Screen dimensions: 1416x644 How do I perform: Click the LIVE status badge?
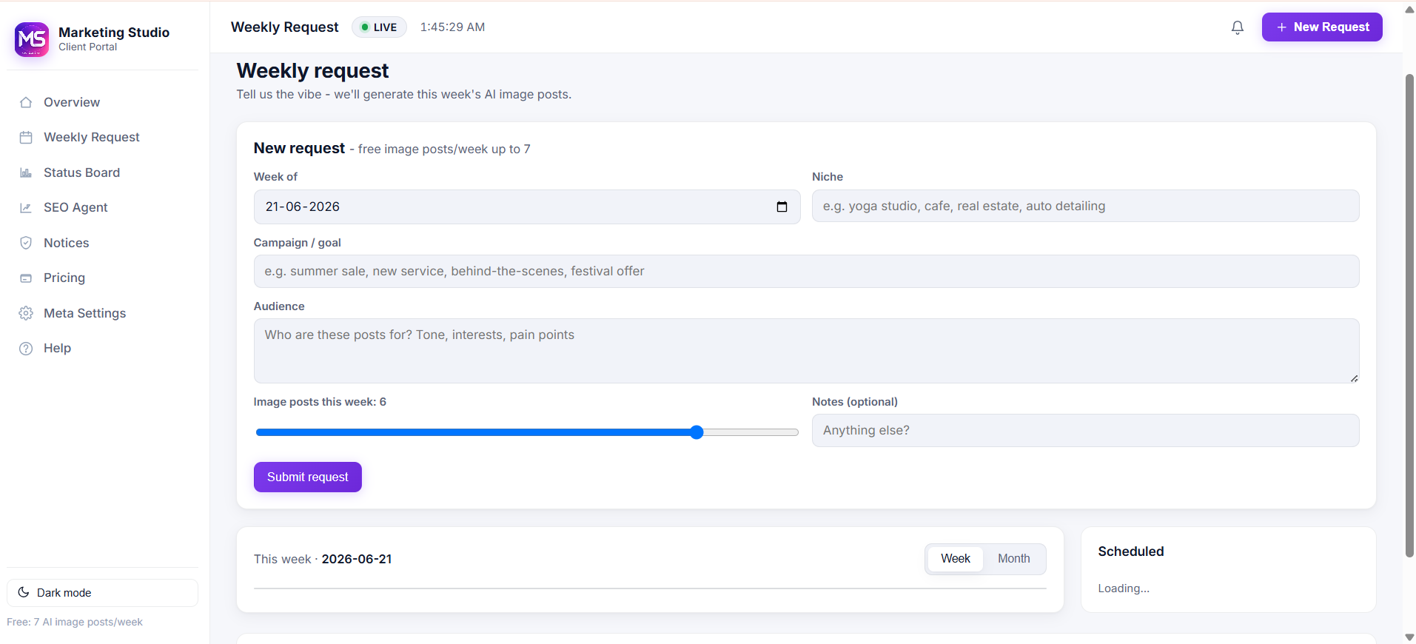pyautogui.click(x=379, y=27)
